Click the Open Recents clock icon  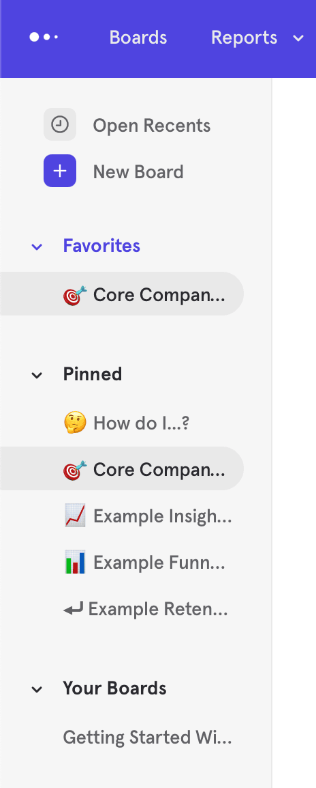pyautogui.click(x=60, y=124)
